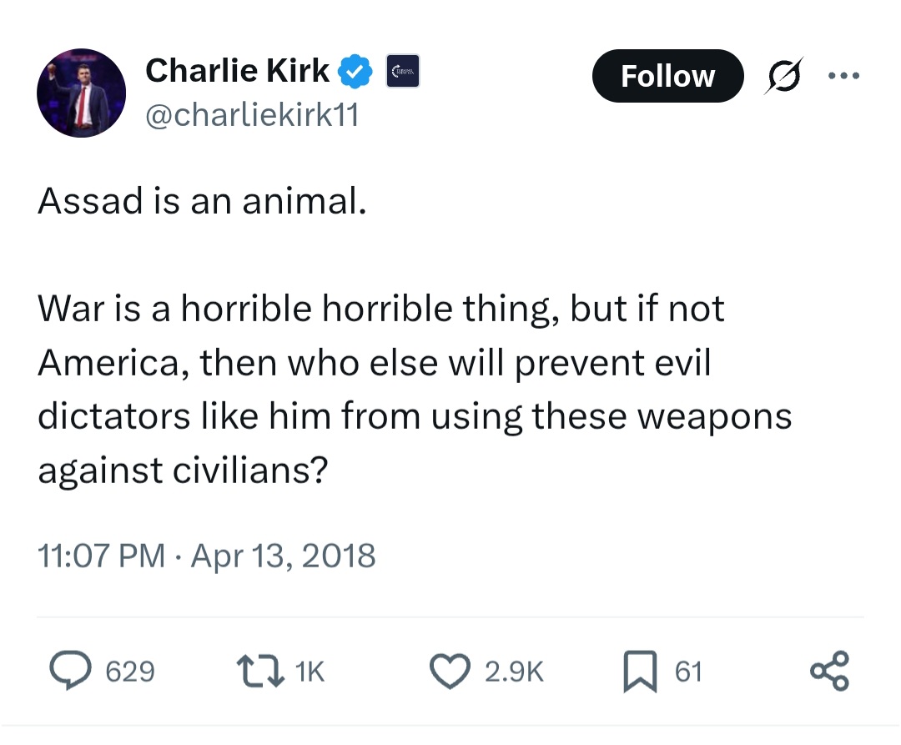The image size is (901, 745).
Task: Like the post with the heart icon
Action: click(450, 671)
